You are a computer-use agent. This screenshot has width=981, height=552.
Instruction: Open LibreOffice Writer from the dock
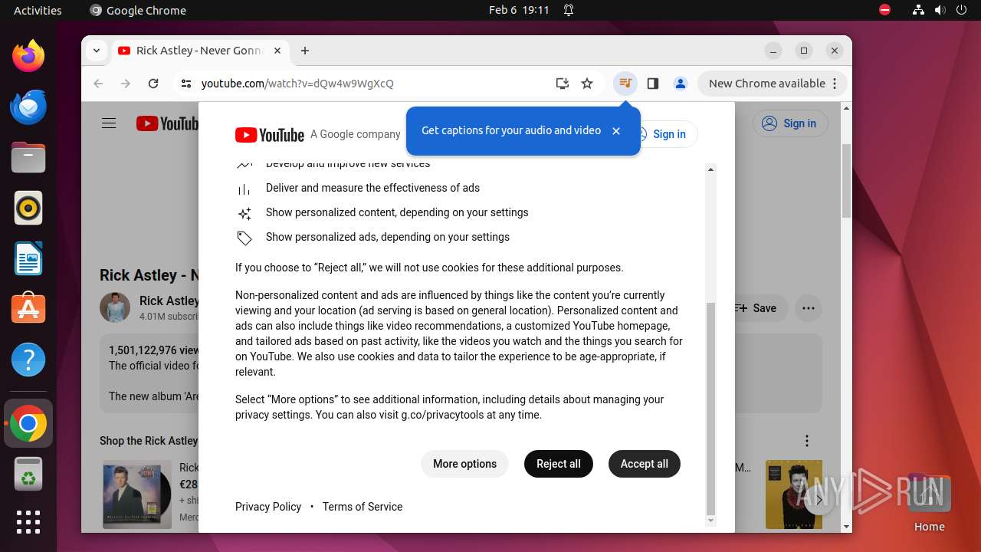tap(28, 258)
